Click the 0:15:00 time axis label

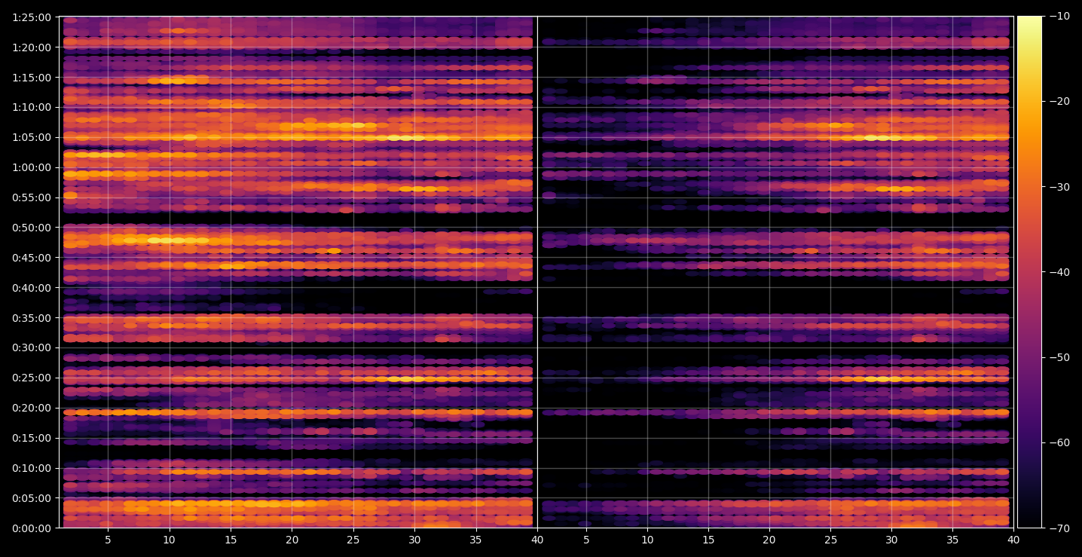click(x=32, y=438)
